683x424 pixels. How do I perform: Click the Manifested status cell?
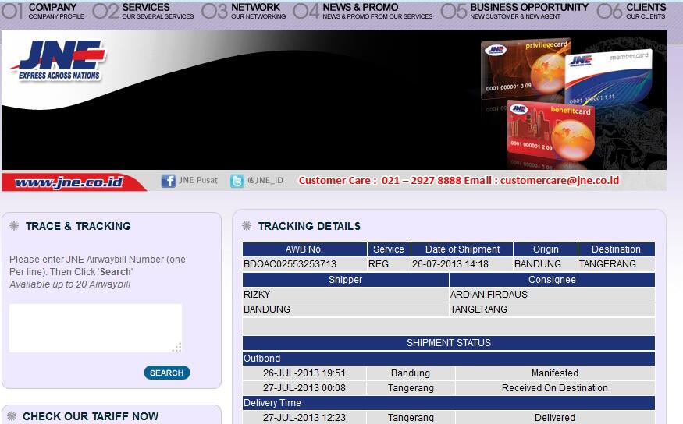point(555,373)
